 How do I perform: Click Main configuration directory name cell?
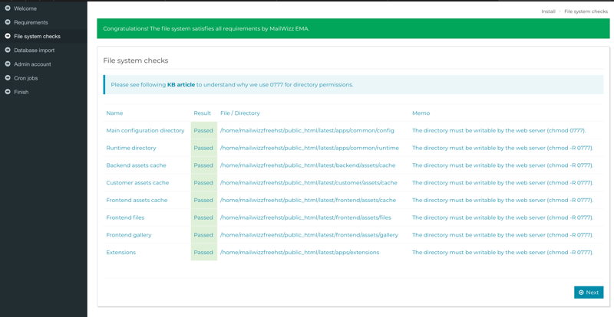coord(145,131)
